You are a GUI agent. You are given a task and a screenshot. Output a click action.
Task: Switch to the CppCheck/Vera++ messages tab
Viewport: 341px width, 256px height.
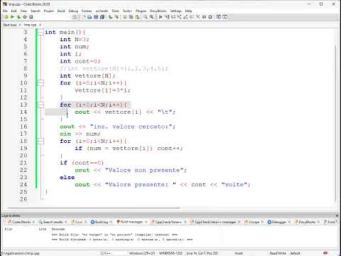(x=213, y=222)
